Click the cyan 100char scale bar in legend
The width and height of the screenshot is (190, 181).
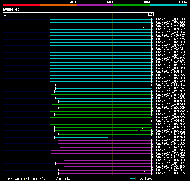[133, 179]
